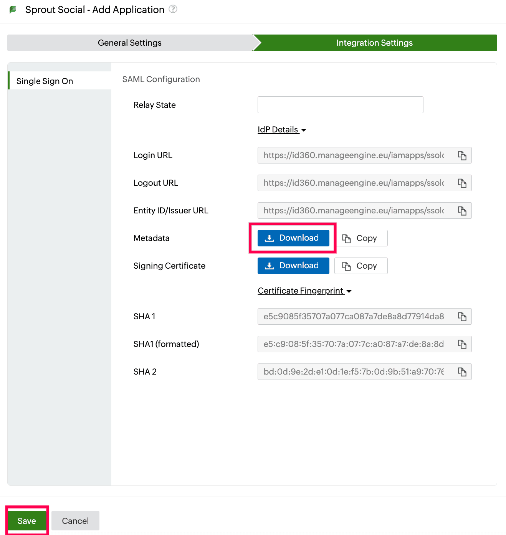Copy the SHA 1 fingerprint with copy icon
Viewport: 506px width, 535px height.
click(x=462, y=316)
